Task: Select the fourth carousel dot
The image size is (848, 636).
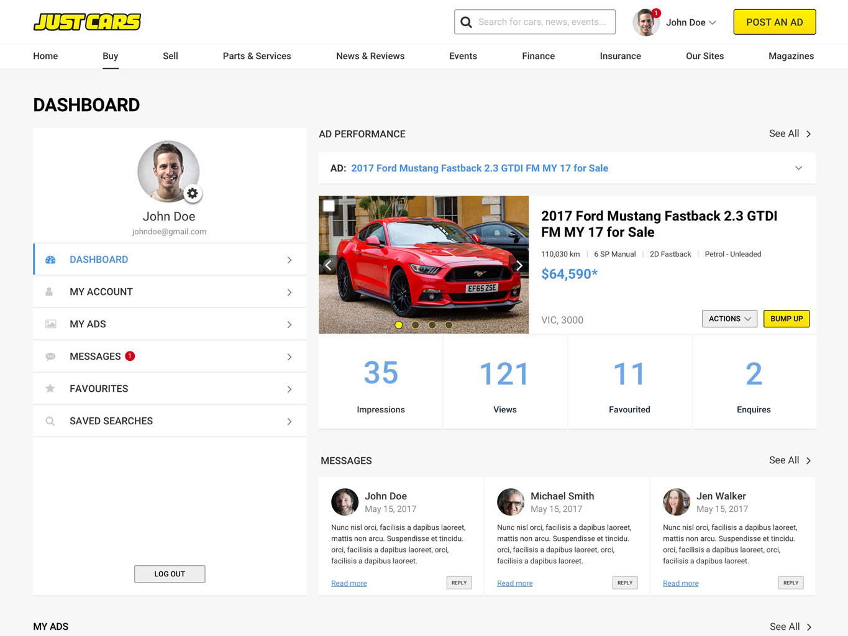Action: [x=449, y=325]
